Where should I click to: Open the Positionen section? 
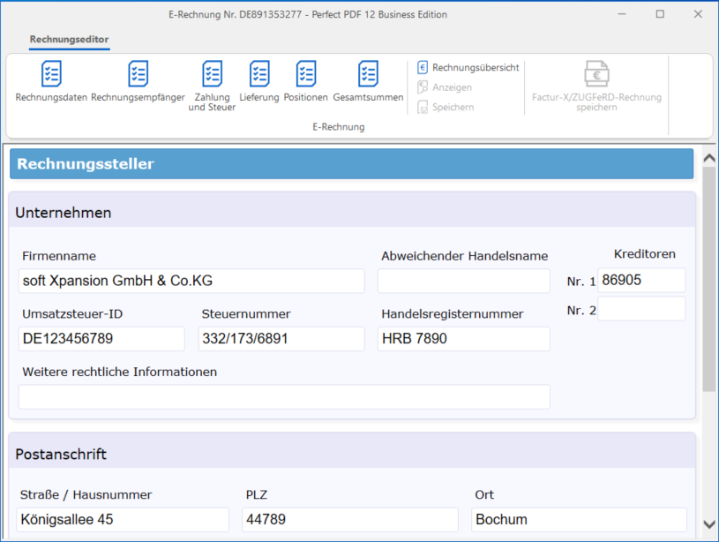pos(305,81)
